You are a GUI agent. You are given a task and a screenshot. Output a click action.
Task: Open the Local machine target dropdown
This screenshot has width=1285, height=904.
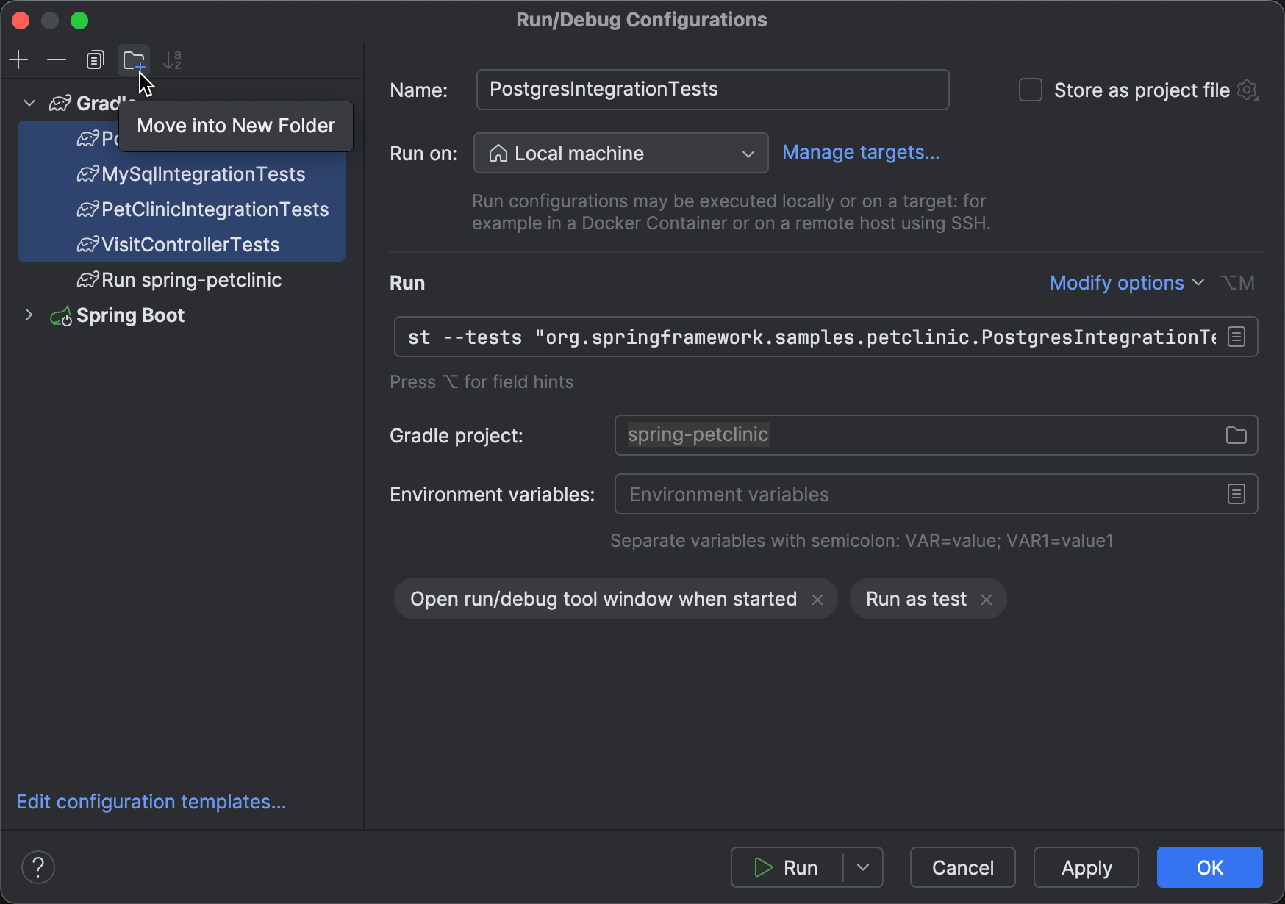(x=748, y=153)
